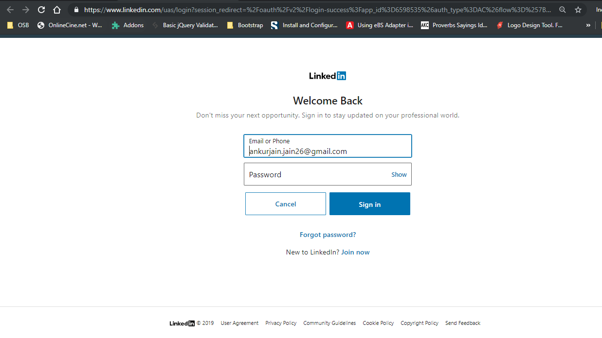Open the Bootstrap bookmark folder

[x=245, y=25]
